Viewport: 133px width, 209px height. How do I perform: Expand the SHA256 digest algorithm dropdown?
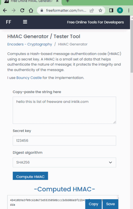tap(64, 162)
